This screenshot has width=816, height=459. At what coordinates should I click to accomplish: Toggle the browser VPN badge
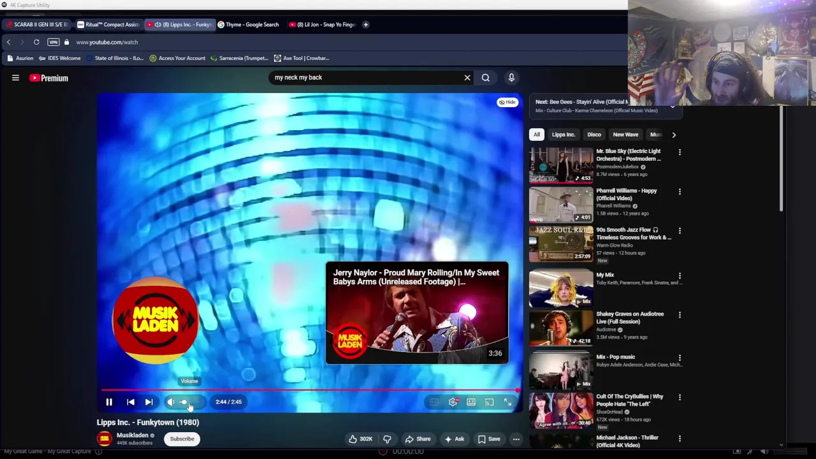pyautogui.click(x=54, y=42)
